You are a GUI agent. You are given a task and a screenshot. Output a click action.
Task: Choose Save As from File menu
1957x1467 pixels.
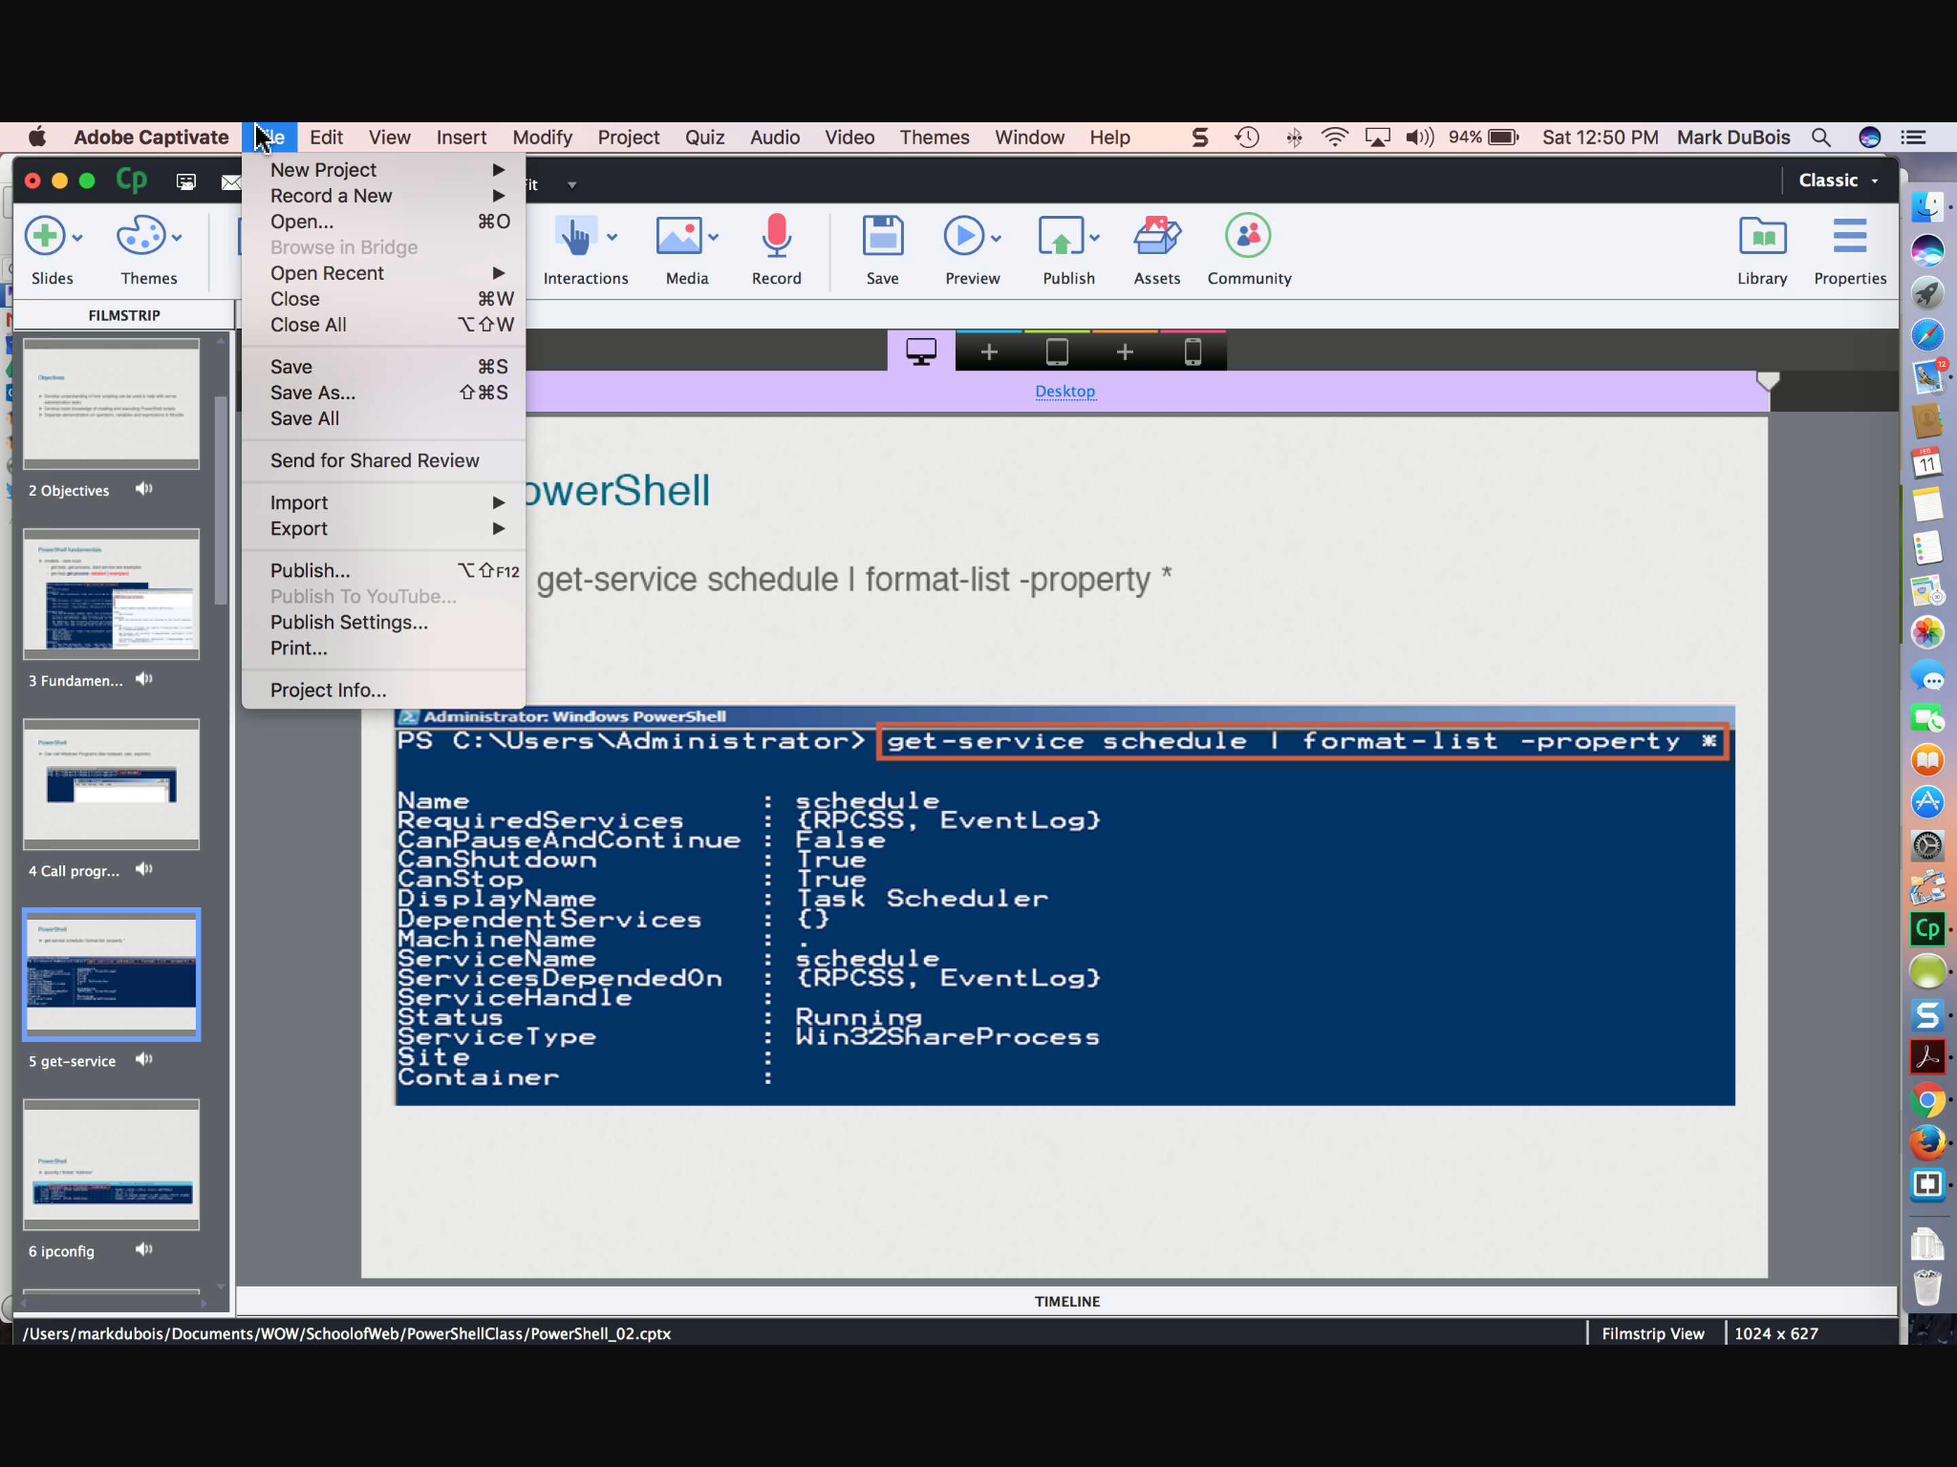pyautogui.click(x=383, y=393)
